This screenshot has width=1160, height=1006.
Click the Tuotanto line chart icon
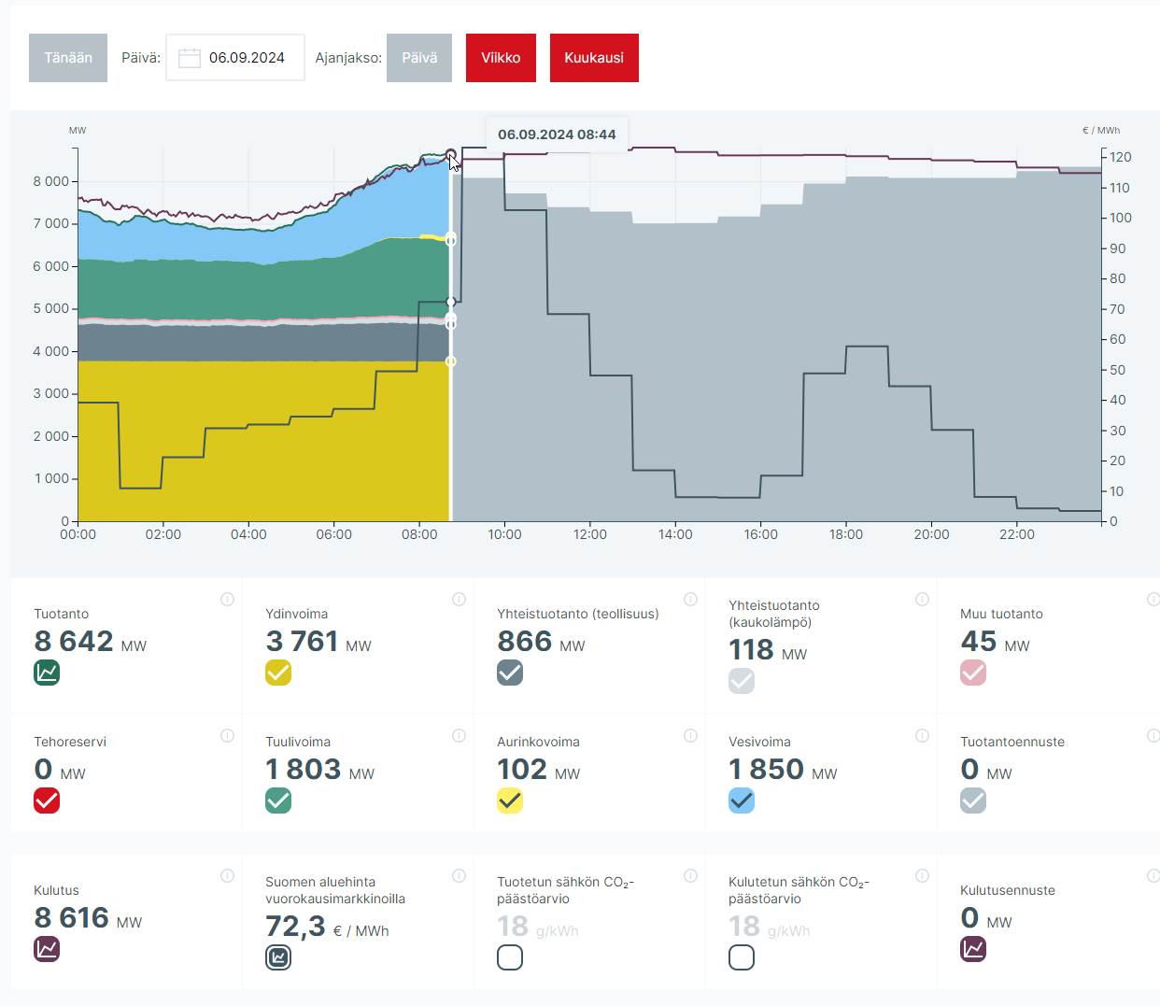pos(47,673)
